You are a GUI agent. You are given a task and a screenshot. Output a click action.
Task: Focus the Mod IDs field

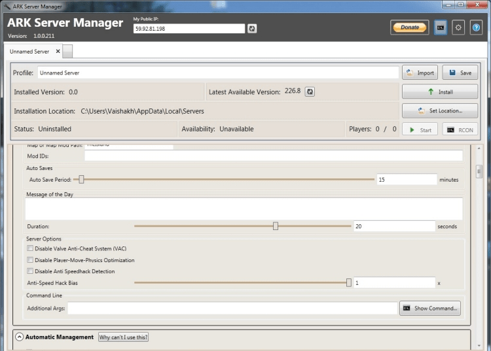point(274,156)
